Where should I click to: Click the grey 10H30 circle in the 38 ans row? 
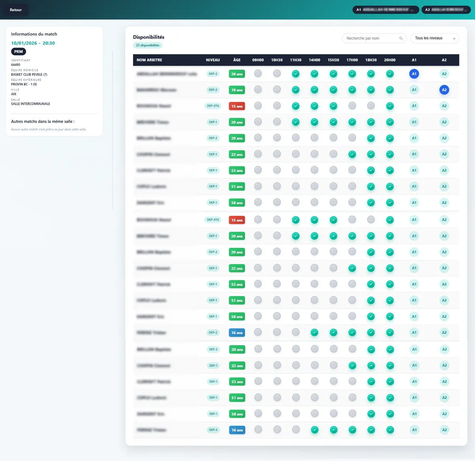pos(277,74)
